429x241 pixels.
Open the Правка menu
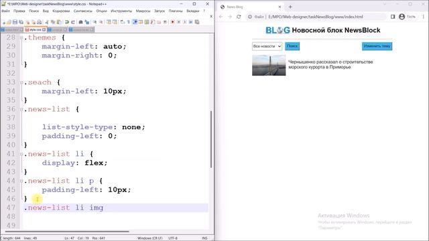point(19,11)
